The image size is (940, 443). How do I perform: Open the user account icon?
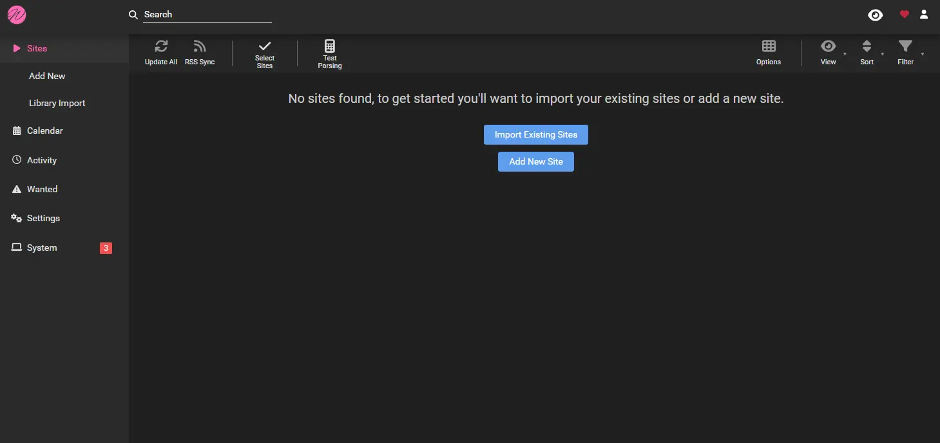point(924,14)
